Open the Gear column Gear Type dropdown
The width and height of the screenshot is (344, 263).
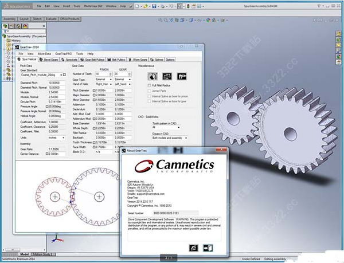point(123,79)
